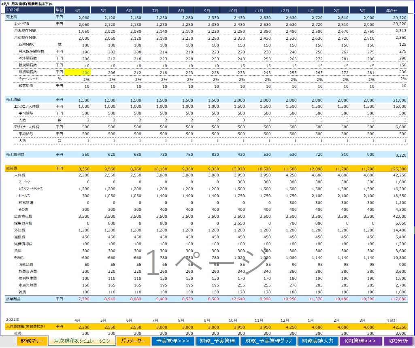415x348 pixels.
Task: Select the 単位 header cell
Action: (x=60, y=10)
